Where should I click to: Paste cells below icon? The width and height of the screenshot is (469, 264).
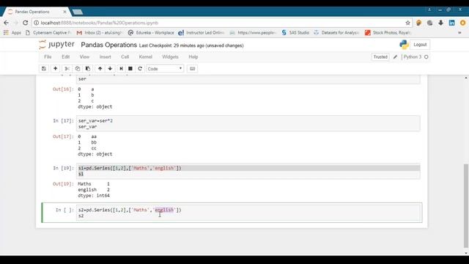[x=88, y=68]
